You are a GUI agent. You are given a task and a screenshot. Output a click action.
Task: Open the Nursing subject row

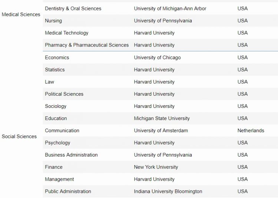click(x=53, y=21)
